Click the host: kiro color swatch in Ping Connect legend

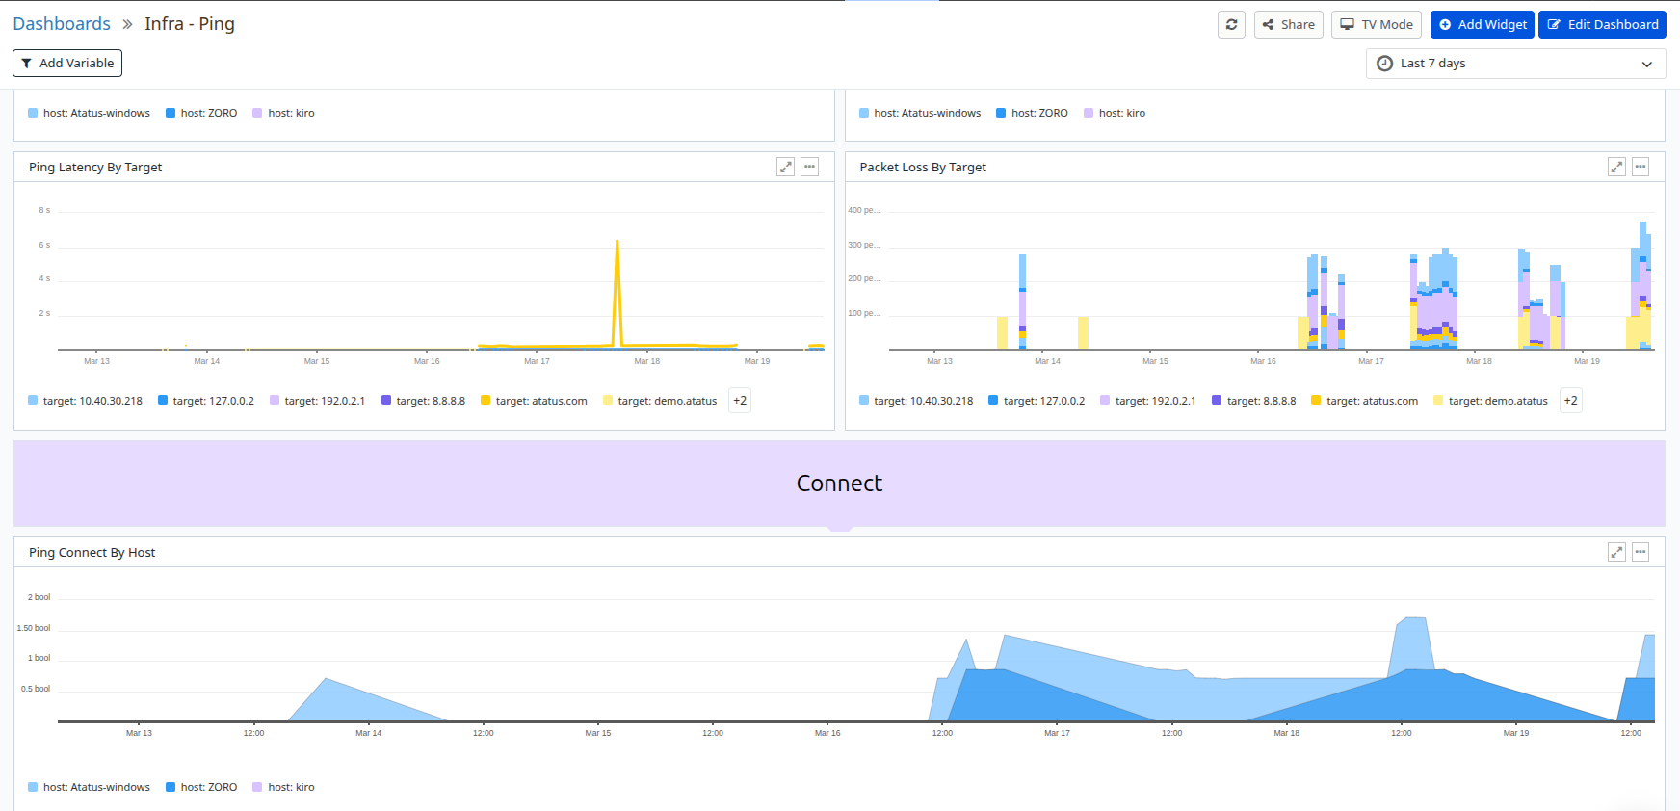(257, 787)
